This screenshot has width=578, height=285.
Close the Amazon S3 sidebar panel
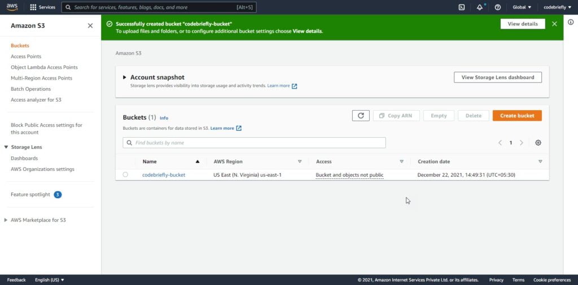[90, 25]
